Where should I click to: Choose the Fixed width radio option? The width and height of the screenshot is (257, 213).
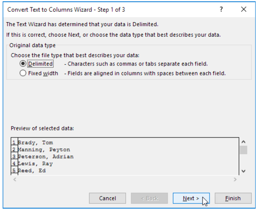[23, 73]
